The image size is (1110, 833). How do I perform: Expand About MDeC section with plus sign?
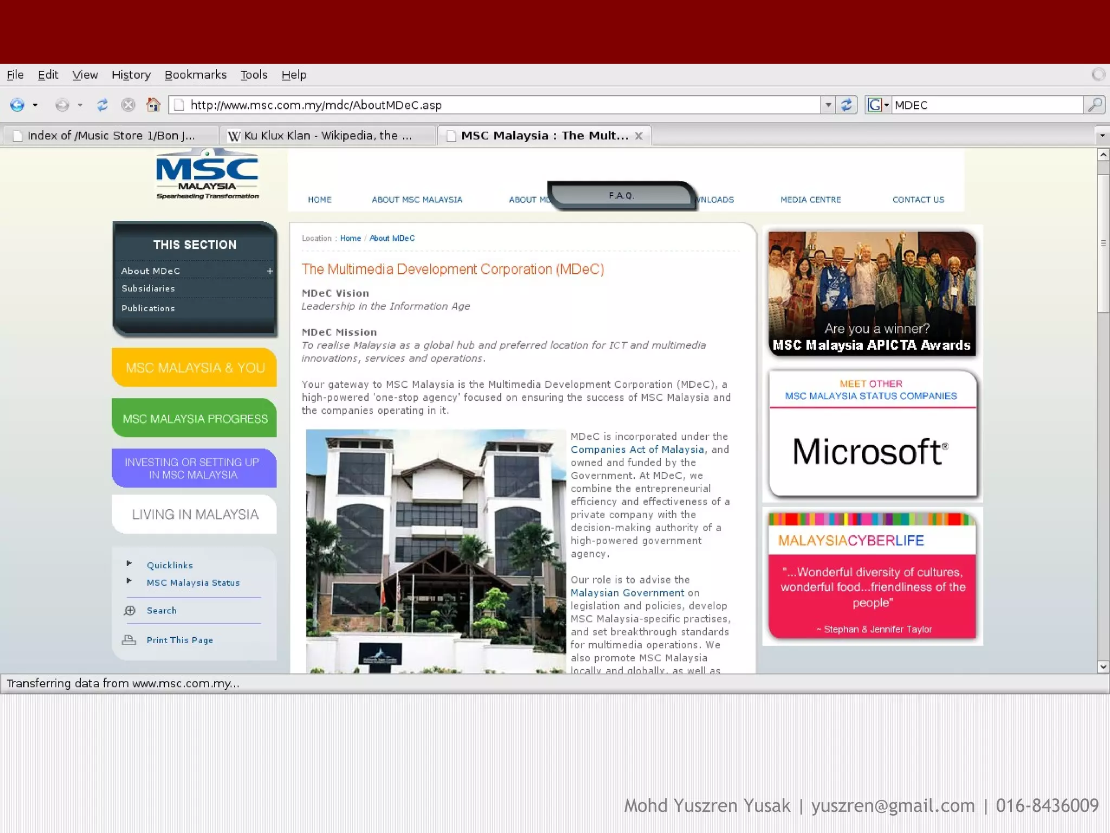coord(269,271)
